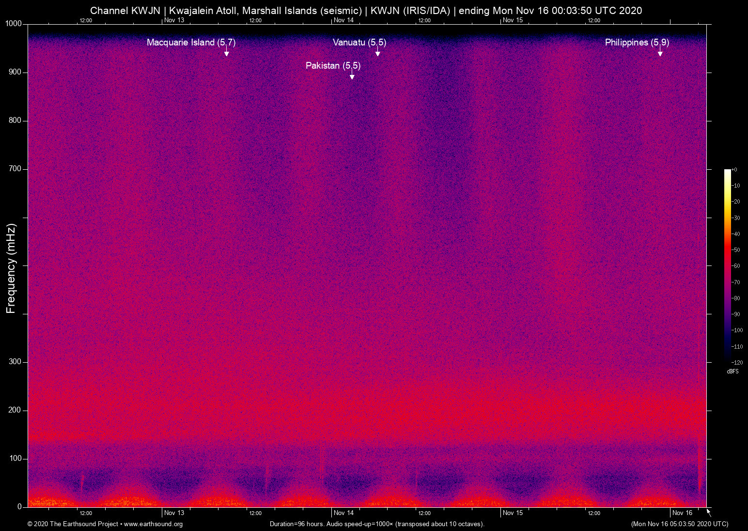This screenshot has width=748, height=531.
Task: Click the spectrogram title for channel KWJN
Action: 365,10
